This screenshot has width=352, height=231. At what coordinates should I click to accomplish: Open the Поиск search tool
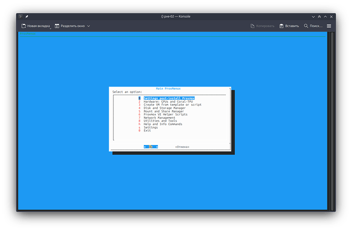click(x=313, y=26)
